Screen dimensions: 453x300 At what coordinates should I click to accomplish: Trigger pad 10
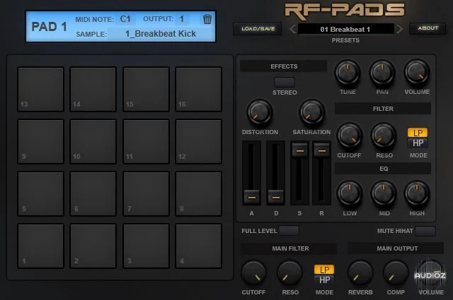(x=93, y=141)
